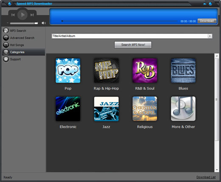
Task: Open the Pop category icon
Action: tap(68, 70)
